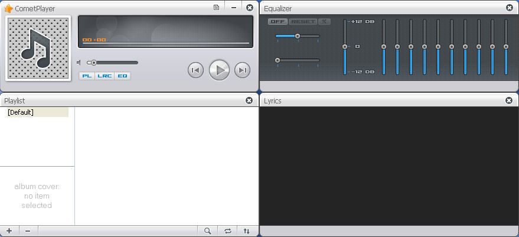Image resolution: width=519 pixels, height=237 pixels.
Task: Toggle the equalizer panel with EQ
Action: click(122, 76)
